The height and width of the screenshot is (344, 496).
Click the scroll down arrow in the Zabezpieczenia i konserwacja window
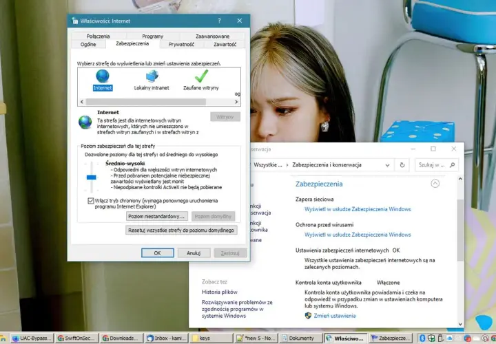click(460, 324)
